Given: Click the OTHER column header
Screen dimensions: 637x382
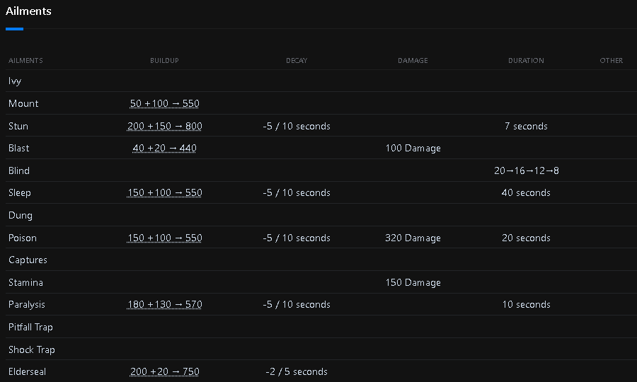Looking at the screenshot, I should pyautogui.click(x=612, y=61).
